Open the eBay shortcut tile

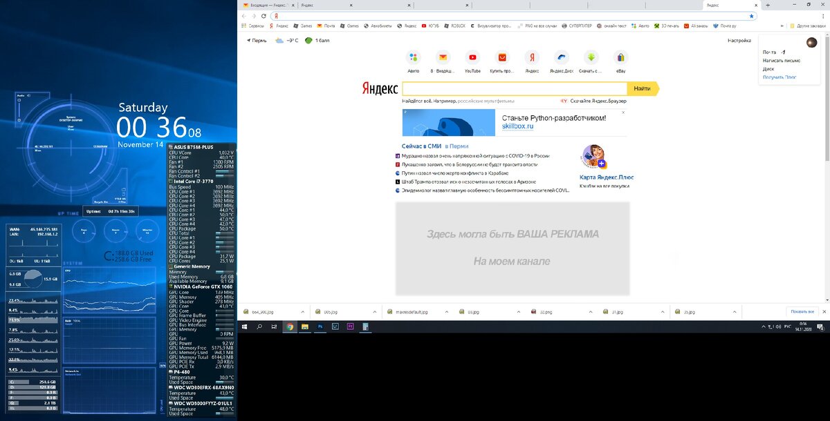pos(620,62)
